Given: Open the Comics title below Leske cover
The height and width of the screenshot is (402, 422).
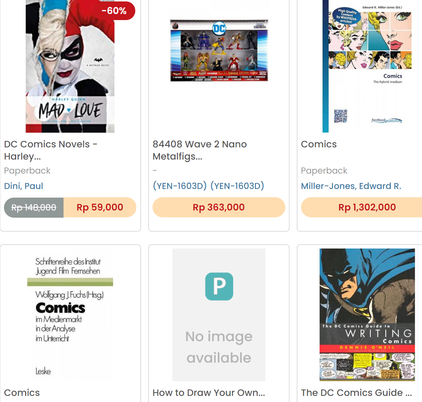Looking at the screenshot, I should [x=22, y=393].
